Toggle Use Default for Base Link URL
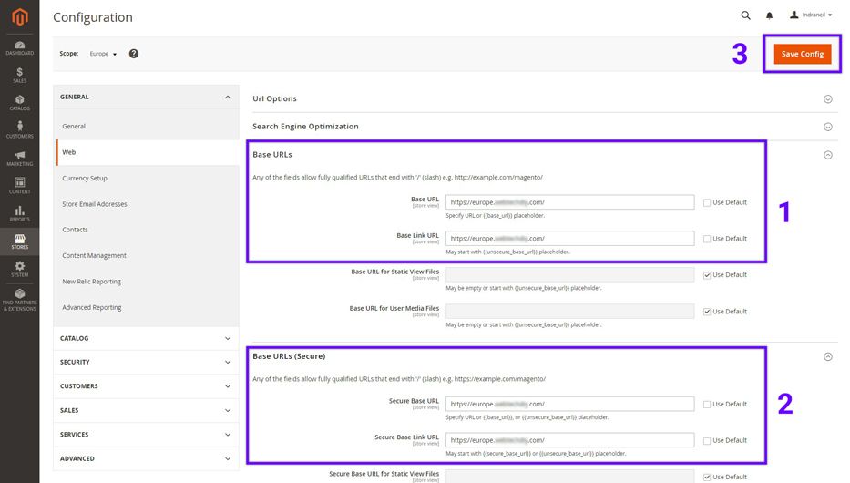The width and height of the screenshot is (850, 483). point(707,239)
